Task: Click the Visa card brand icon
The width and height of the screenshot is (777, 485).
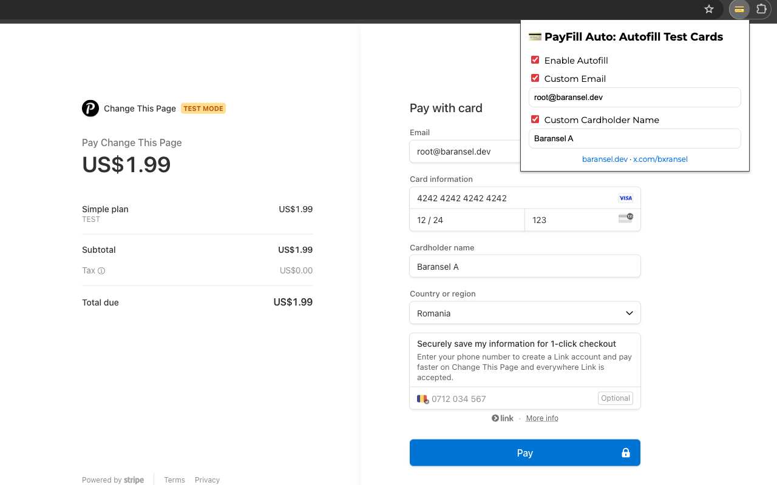Action: pyautogui.click(x=625, y=198)
